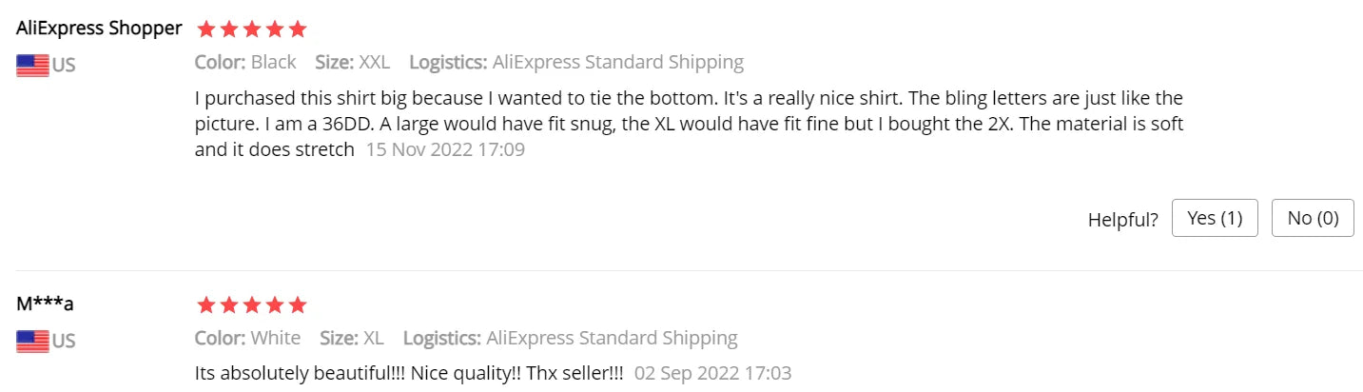1363x392 pixels.
Task: Click the review text about the 36DD fit
Action: pyautogui.click(x=690, y=124)
